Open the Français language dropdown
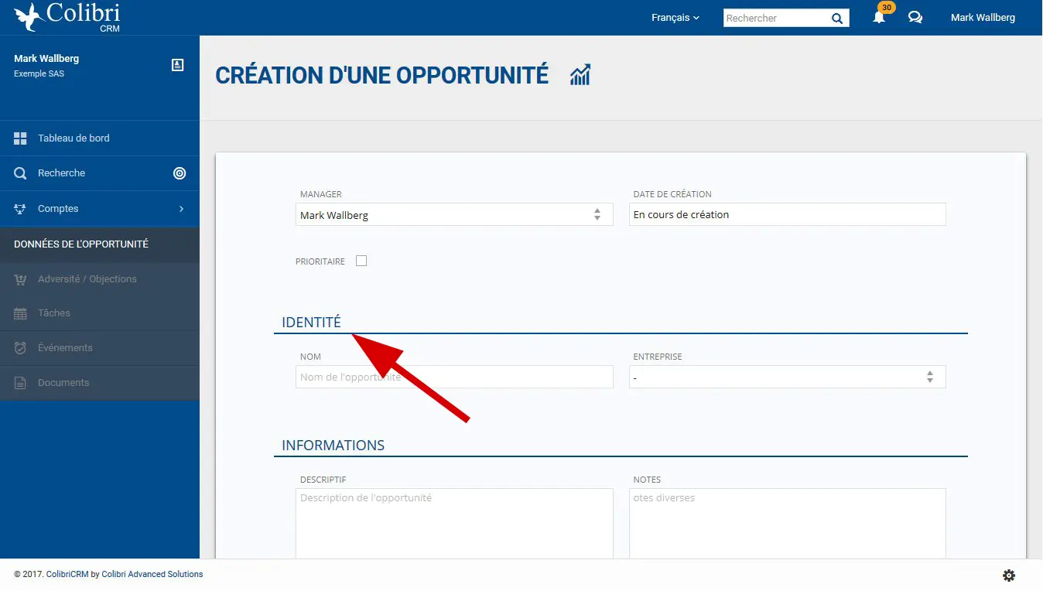 pos(675,18)
